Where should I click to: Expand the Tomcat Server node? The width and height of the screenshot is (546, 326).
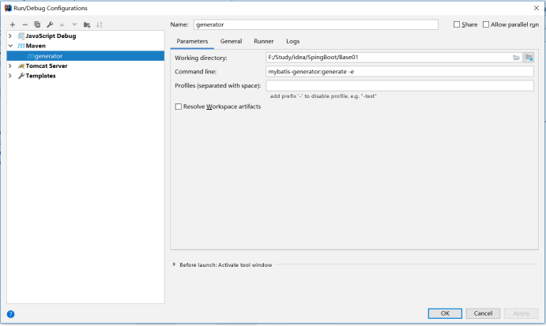10,66
